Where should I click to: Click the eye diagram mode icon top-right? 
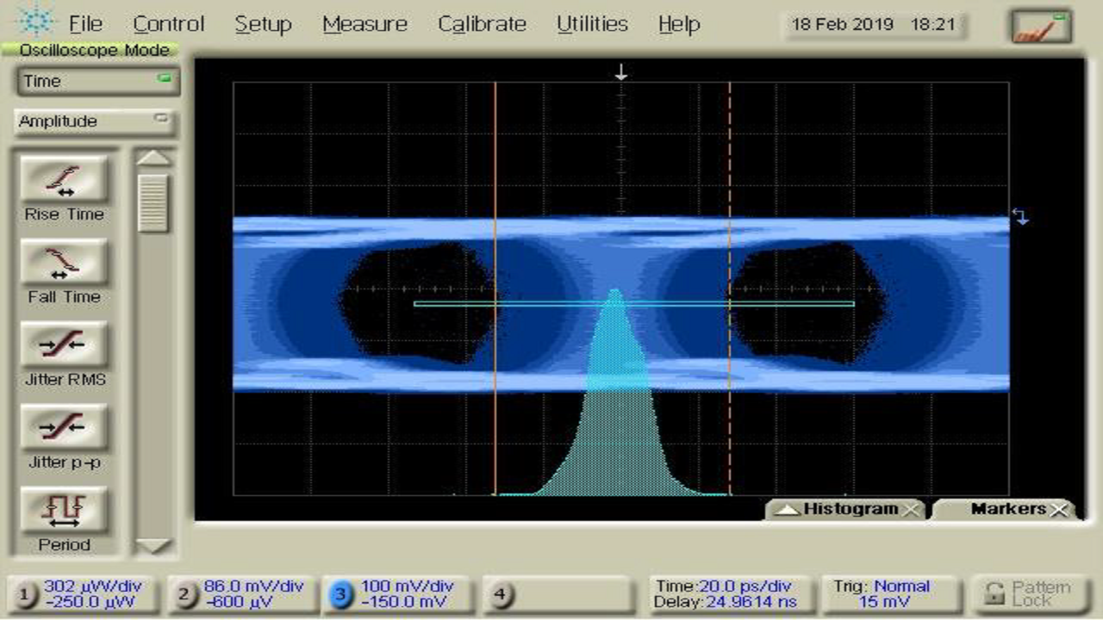(x=1041, y=27)
